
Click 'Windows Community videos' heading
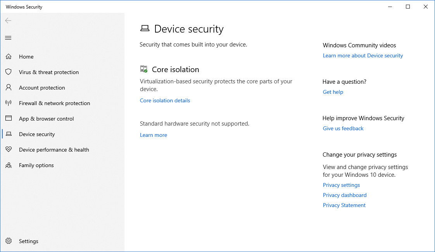coord(359,45)
